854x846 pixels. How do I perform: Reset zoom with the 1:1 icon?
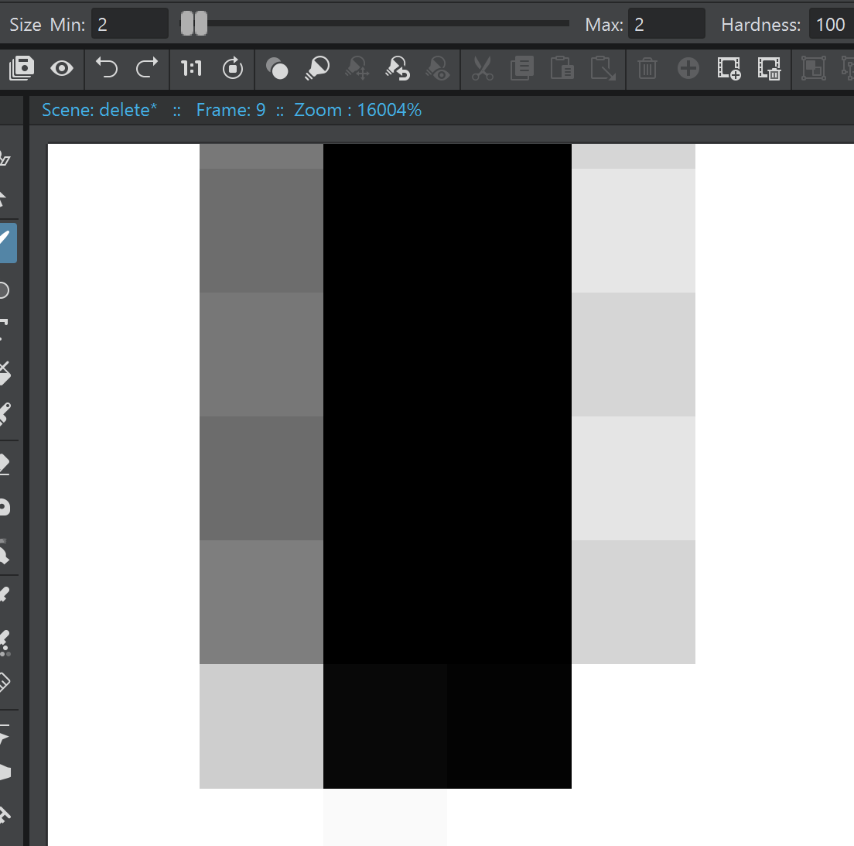[x=191, y=69]
